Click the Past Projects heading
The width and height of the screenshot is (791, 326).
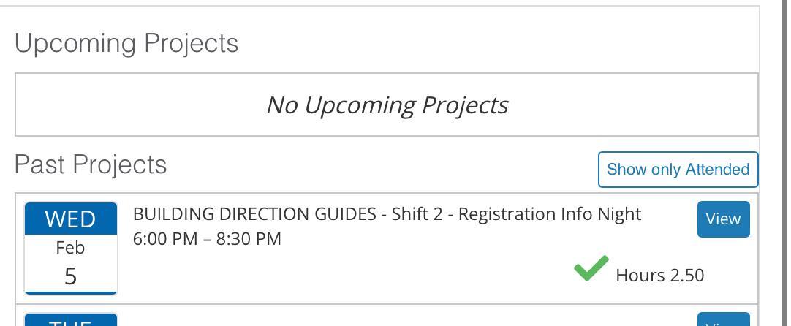[x=91, y=164]
